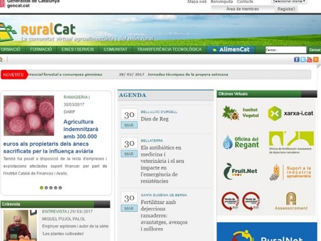This screenshot has height=241, width=321.
Task: Open the Comunitat menu
Action: 115,49
